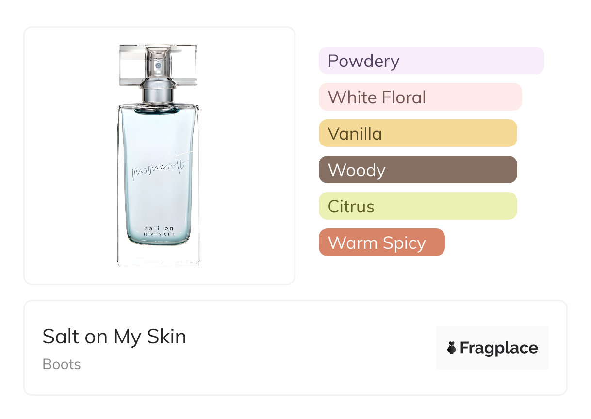Image resolution: width=591 pixels, height=419 pixels.
Task: Select the White Floral accord bar
Action: point(420,97)
